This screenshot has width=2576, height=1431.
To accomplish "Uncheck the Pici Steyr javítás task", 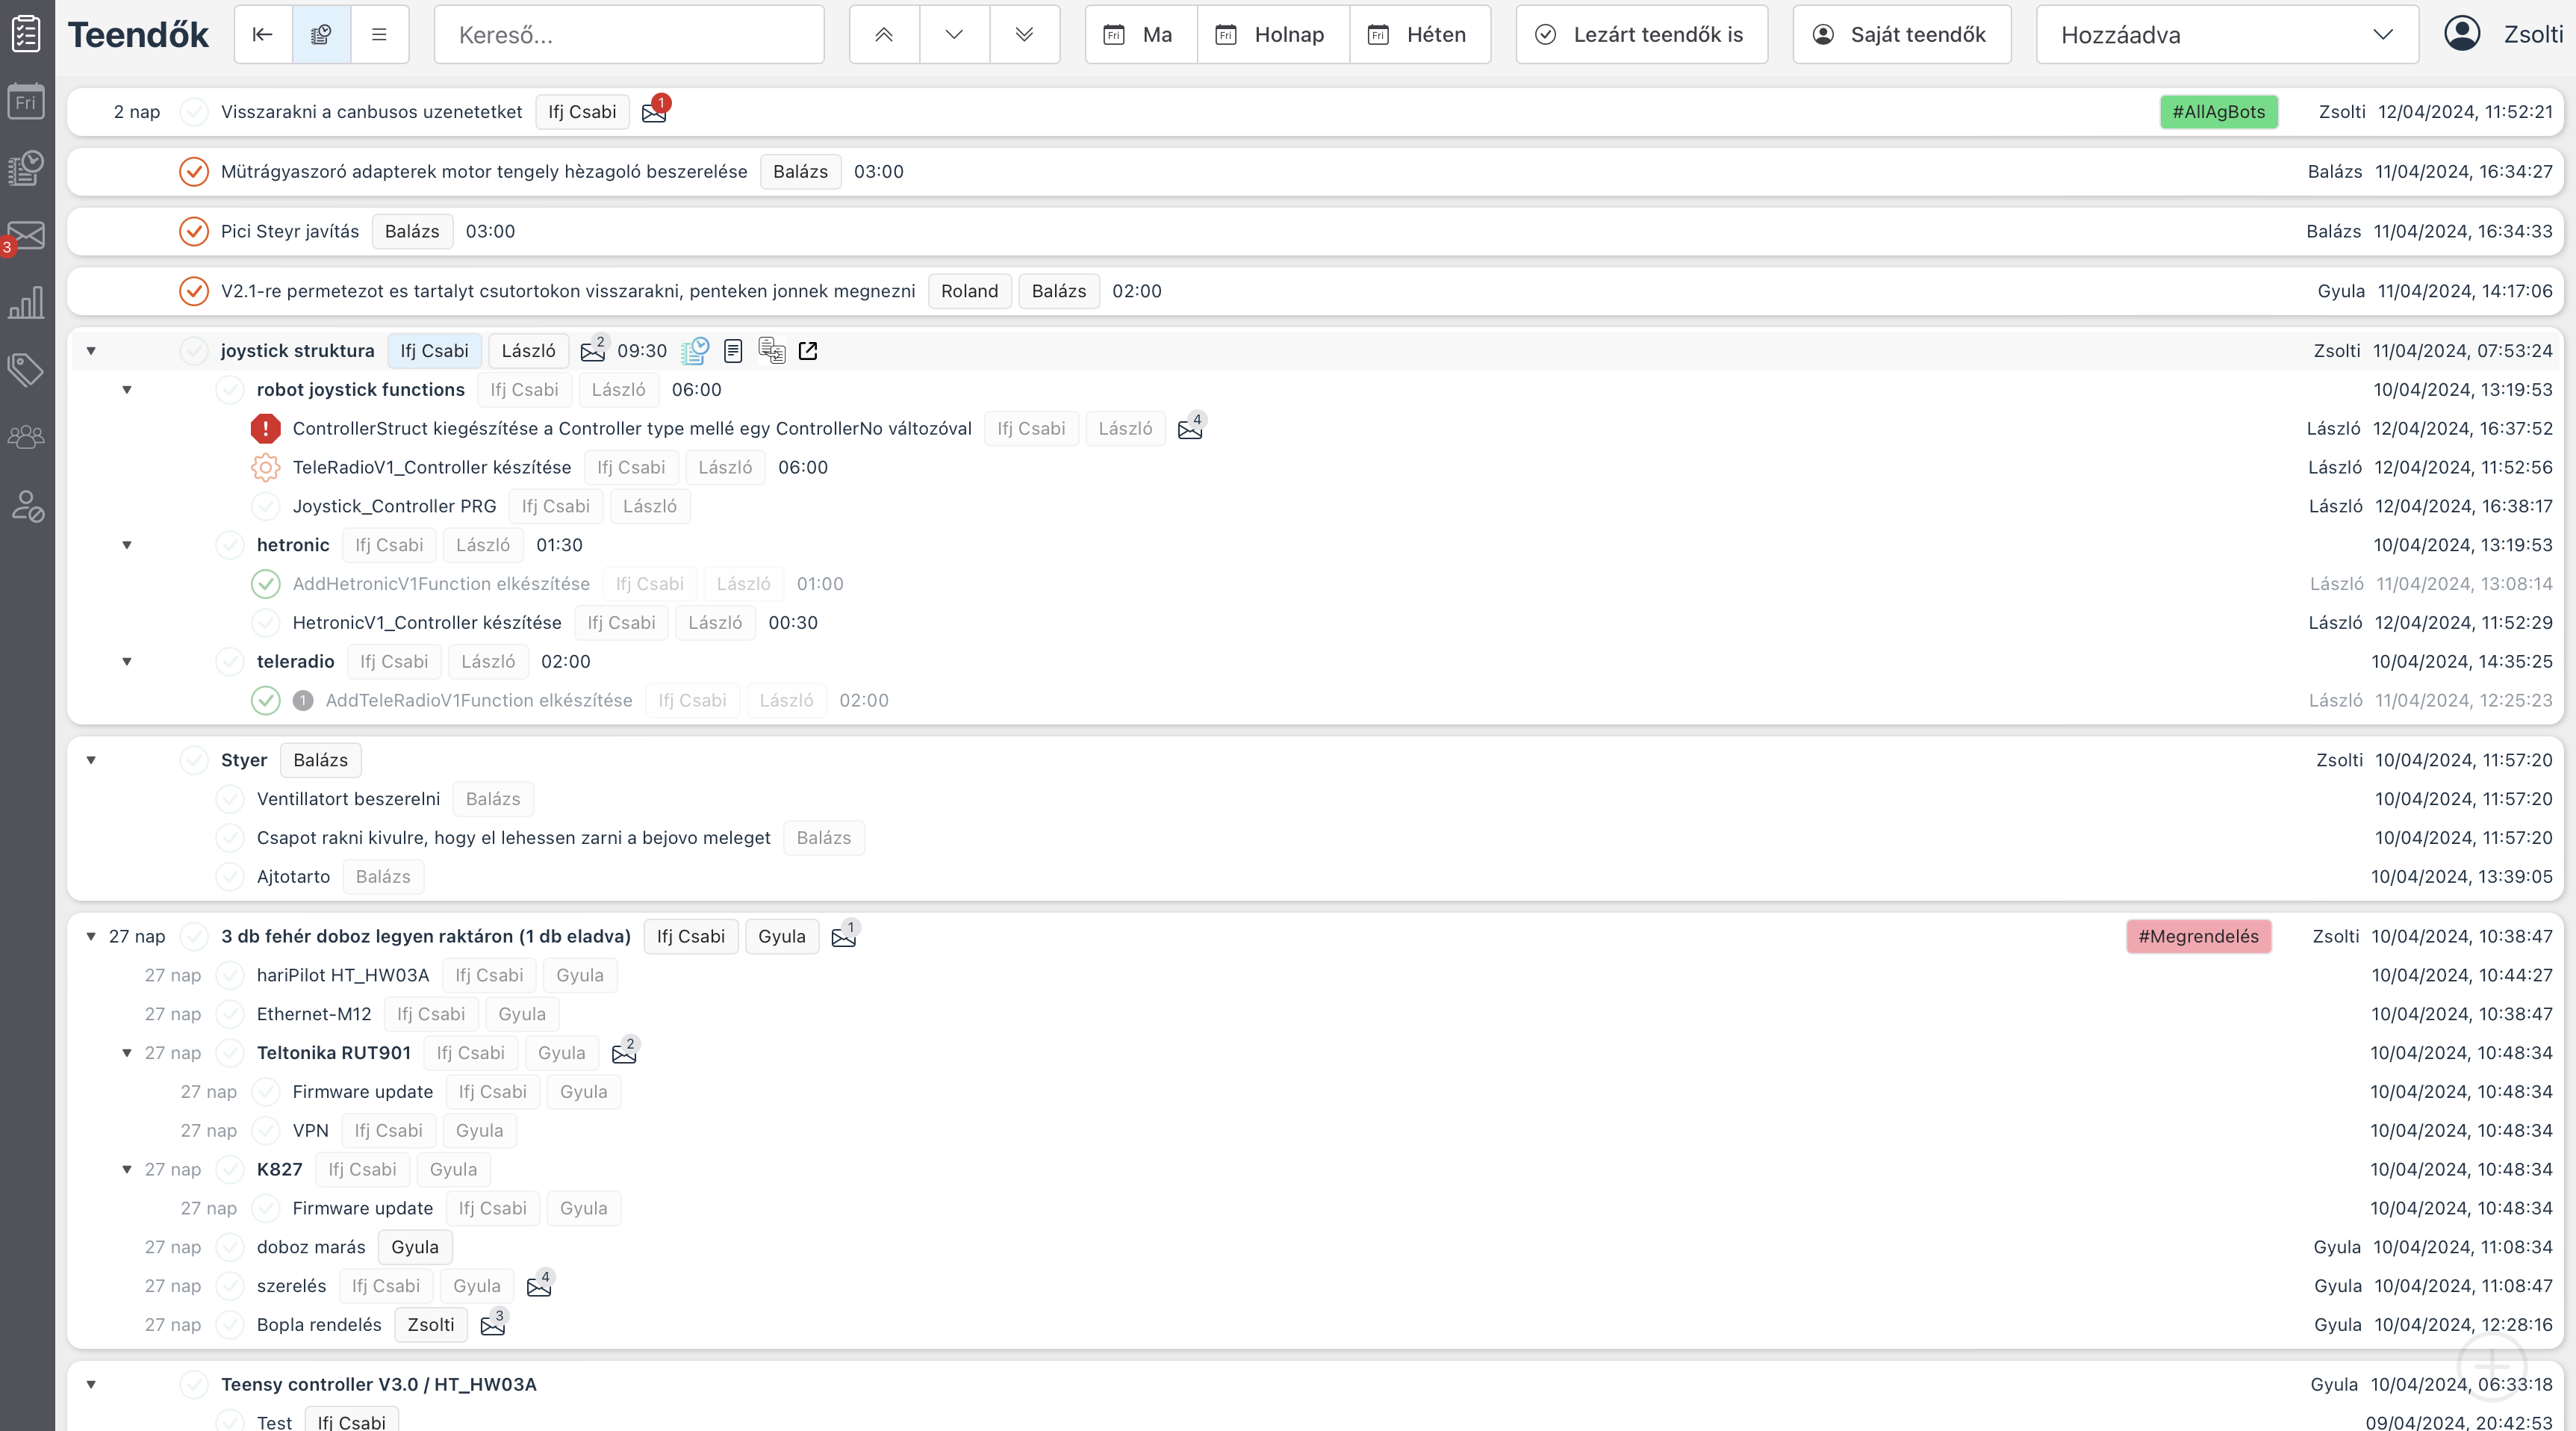I will 193,231.
